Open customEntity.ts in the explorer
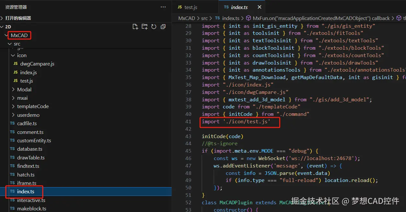This screenshot has height=212, width=406. [34, 140]
